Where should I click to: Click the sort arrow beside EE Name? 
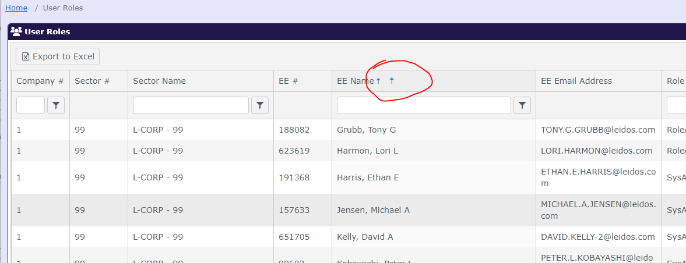378,81
